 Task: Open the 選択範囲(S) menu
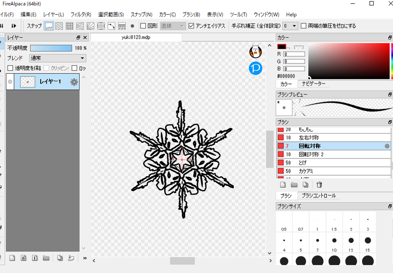point(111,15)
